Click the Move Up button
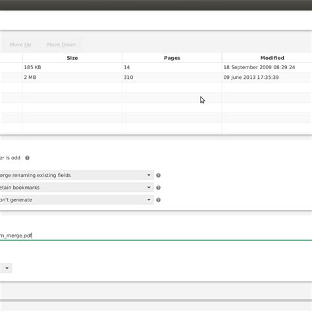The image size is (312, 312). 20,45
